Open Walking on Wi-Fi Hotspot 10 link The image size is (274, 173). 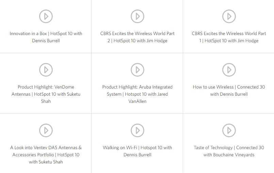click(138, 148)
